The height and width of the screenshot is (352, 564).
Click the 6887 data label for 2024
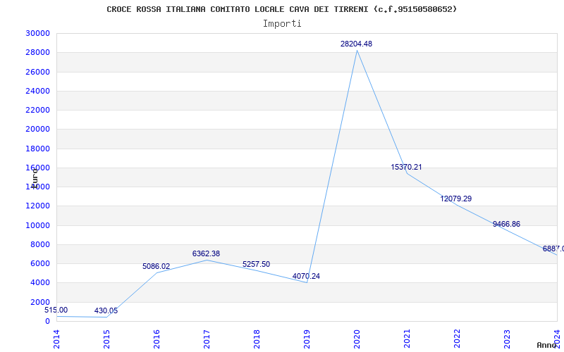553,249
